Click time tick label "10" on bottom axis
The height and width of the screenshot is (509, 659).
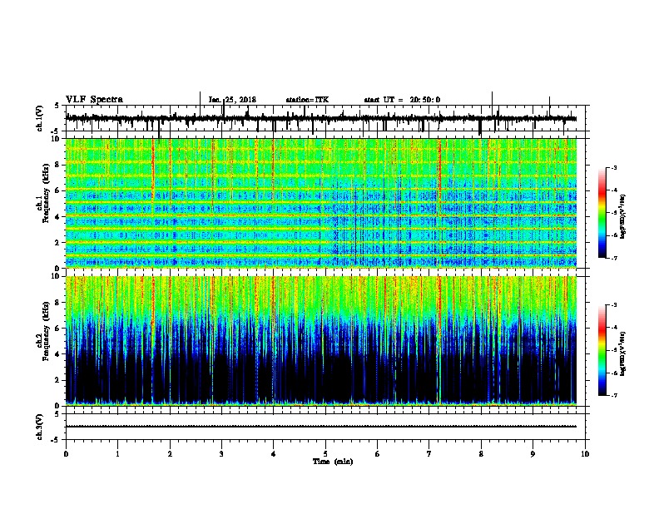tap(585, 454)
